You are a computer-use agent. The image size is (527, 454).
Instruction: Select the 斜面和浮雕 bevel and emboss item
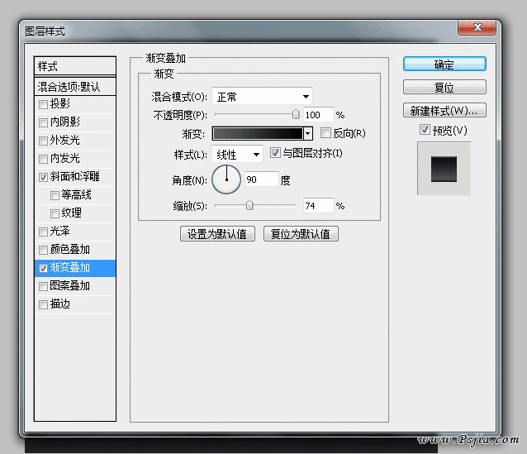[x=74, y=177]
